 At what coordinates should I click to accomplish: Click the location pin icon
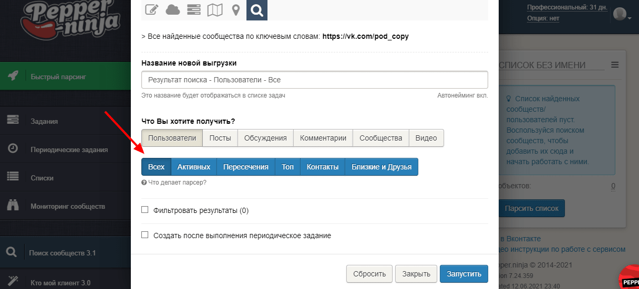coord(235,9)
